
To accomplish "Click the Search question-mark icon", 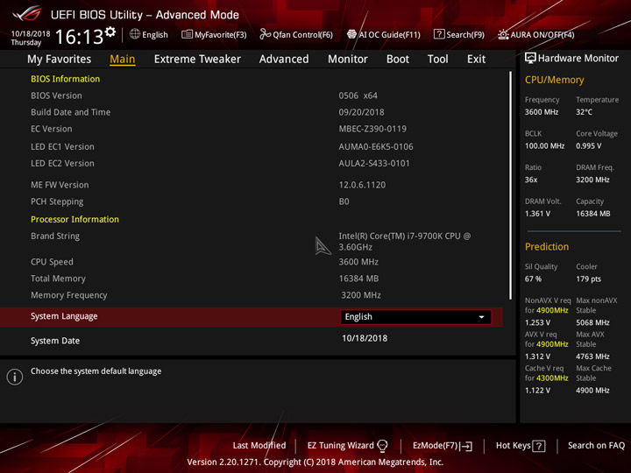I will point(439,34).
